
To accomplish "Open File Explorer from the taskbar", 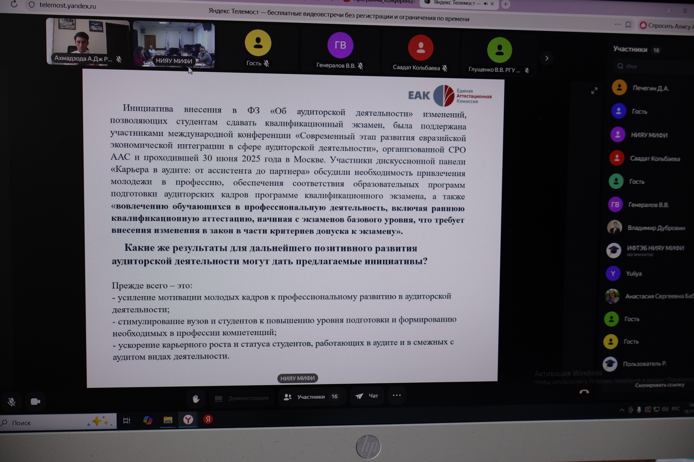I will click(168, 420).
